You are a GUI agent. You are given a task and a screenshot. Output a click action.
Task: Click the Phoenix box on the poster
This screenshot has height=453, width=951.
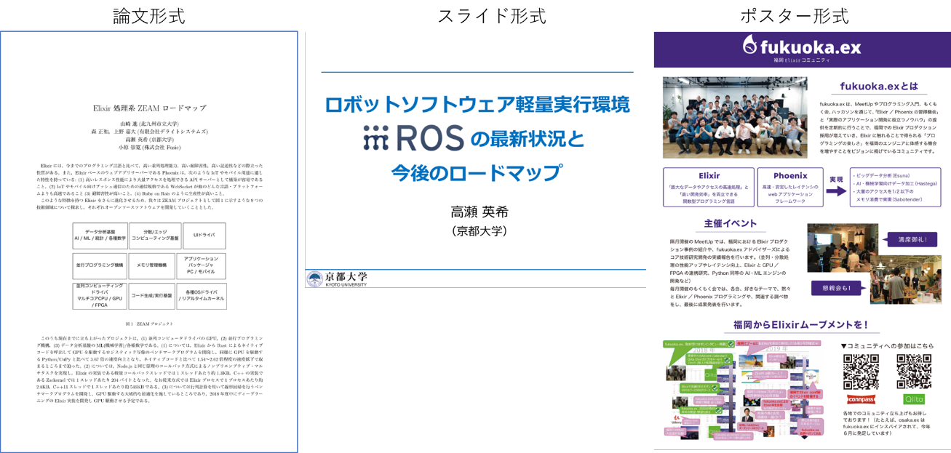point(790,188)
